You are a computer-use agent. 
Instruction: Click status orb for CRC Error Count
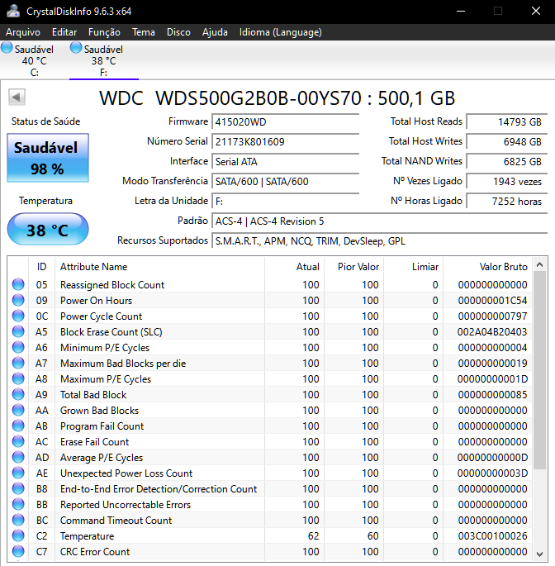click(x=18, y=551)
